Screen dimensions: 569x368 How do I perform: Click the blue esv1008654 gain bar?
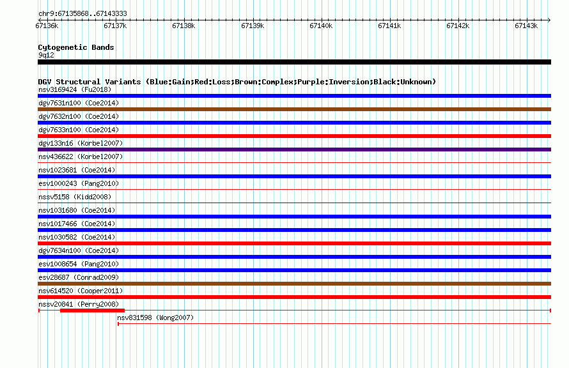point(294,270)
